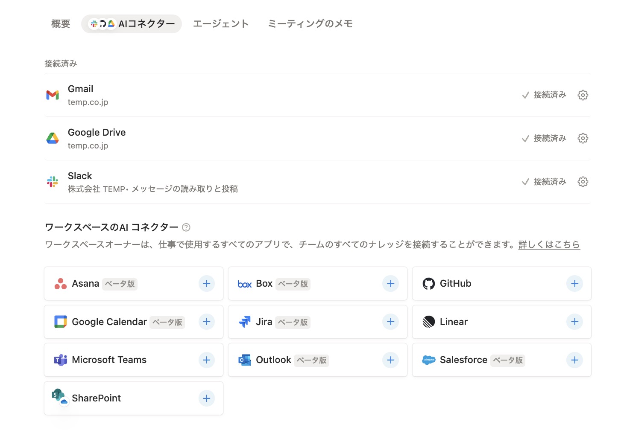Click the Outlook logo icon
Screen dimensions: 621x436
[245, 360]
